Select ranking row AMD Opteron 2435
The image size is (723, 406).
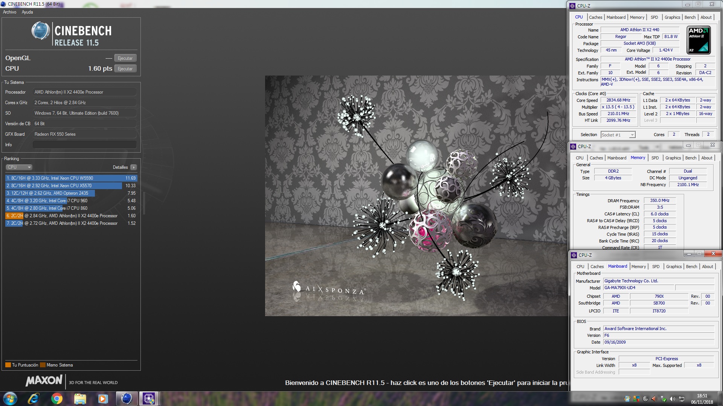tap(71, 193)
